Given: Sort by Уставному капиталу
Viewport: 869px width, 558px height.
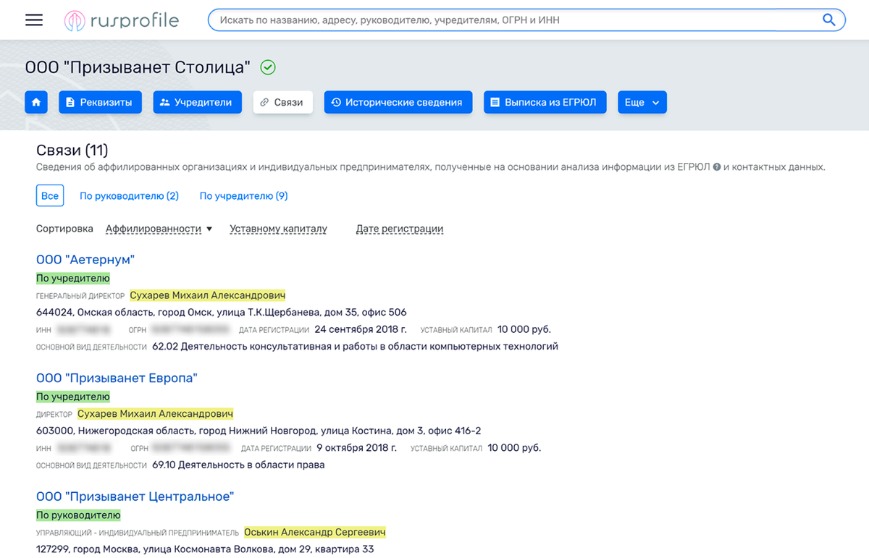Looking at the screenshot, I should point(278,229).
